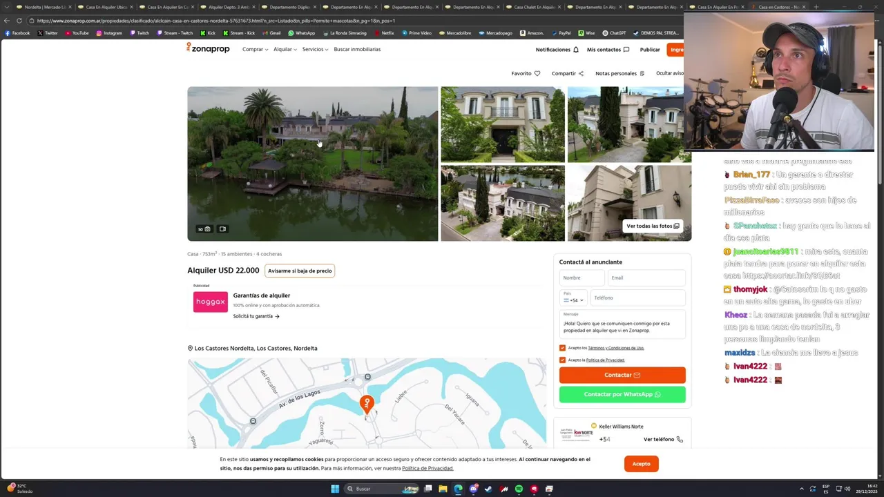Select the Casa en Castores tab

(x=778, y=7)
